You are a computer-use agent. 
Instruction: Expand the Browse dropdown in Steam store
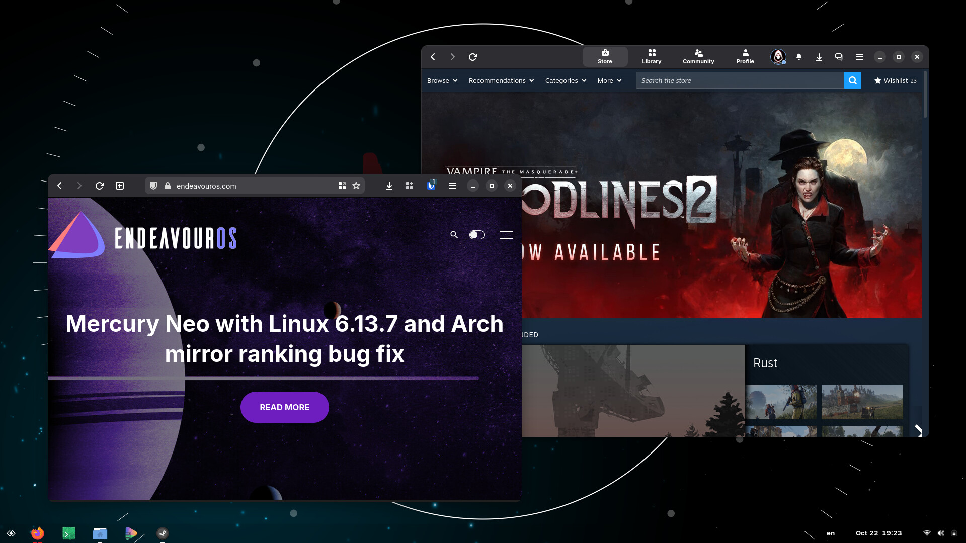click(x=442, y=80)
